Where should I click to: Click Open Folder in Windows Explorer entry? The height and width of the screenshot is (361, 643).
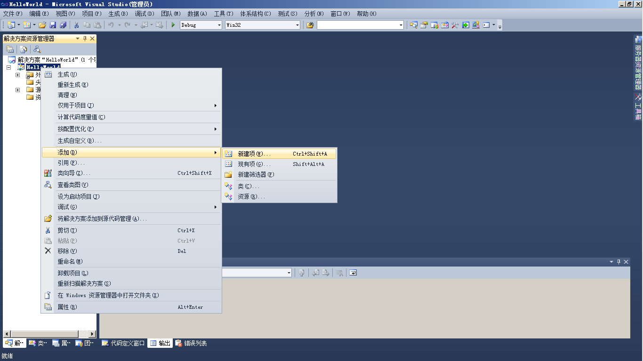point(131,295)
